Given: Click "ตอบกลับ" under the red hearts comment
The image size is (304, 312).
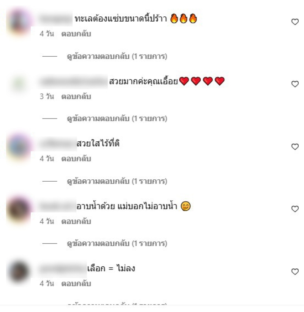Looking at the screenshot, I should tap(76, 97).
